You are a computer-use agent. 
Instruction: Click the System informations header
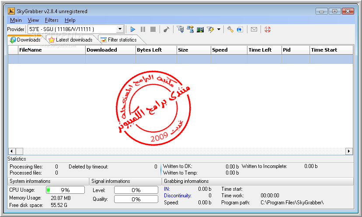click(48, 181)
